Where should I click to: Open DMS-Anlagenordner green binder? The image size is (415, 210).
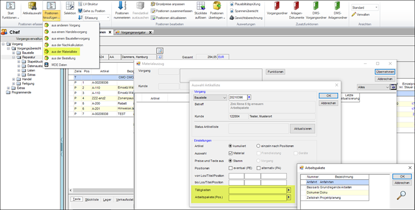pyautogui.click(x=338, y=11)
